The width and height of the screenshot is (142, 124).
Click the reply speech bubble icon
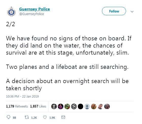(x=8, y=117)
